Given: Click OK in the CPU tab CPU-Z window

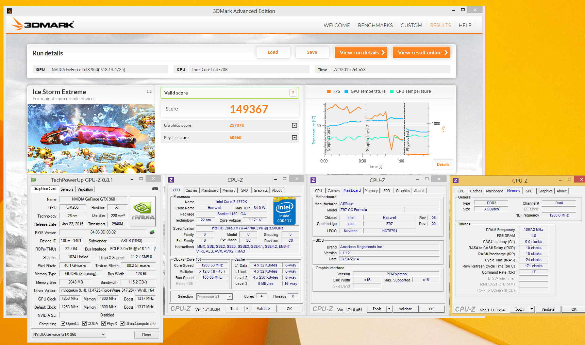Looking at the screenshot, I should click(289, 309).
